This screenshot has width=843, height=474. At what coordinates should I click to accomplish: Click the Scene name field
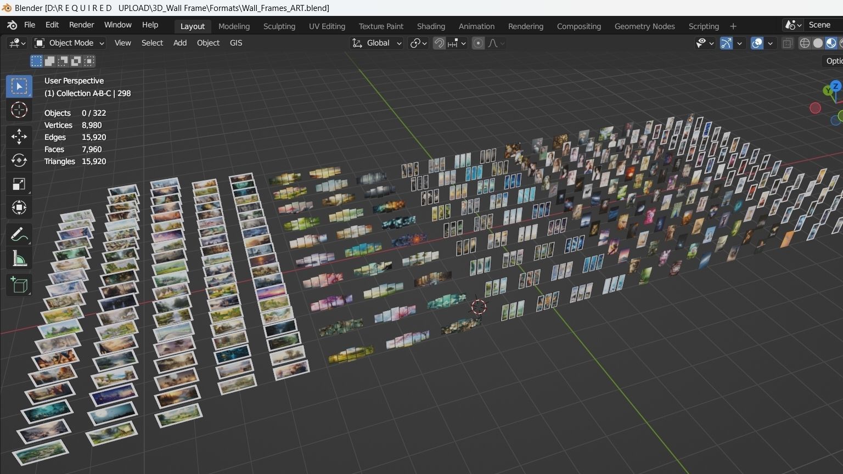tap(824, 25)
